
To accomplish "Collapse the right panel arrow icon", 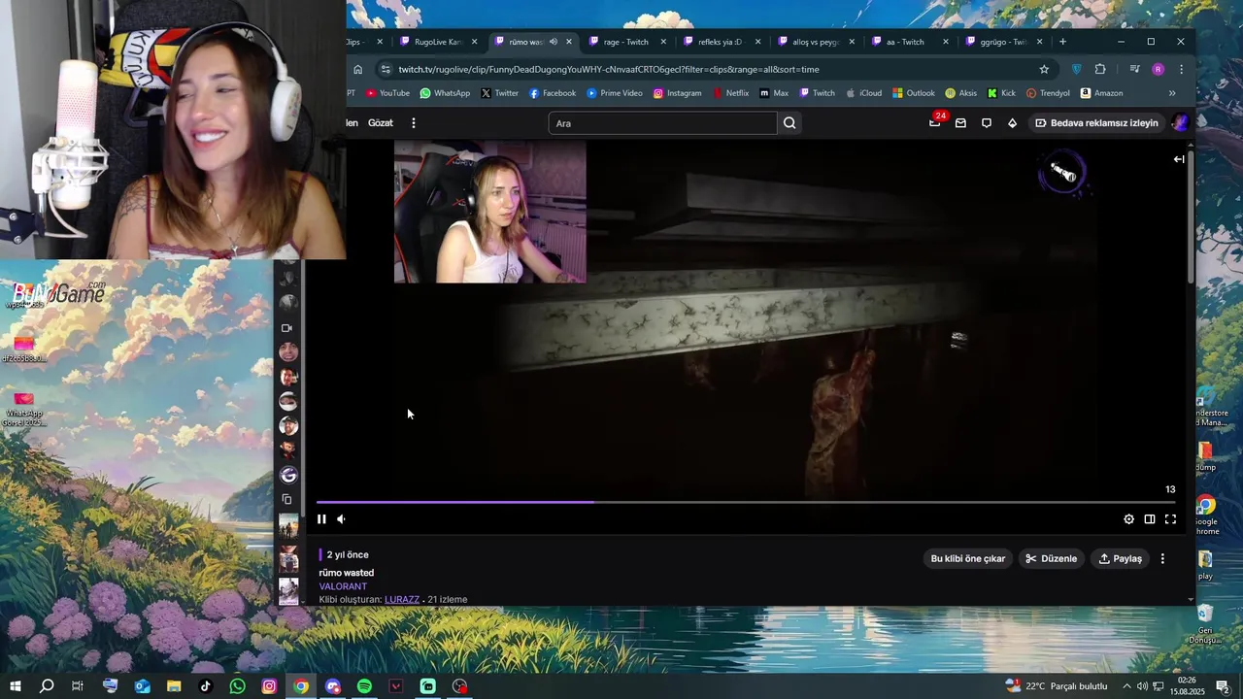I will point(1179,159).
